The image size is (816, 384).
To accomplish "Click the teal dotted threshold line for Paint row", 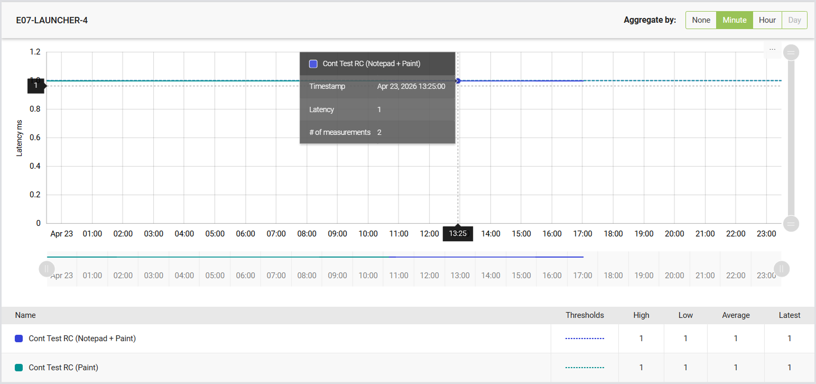I will tap(585, 368).
